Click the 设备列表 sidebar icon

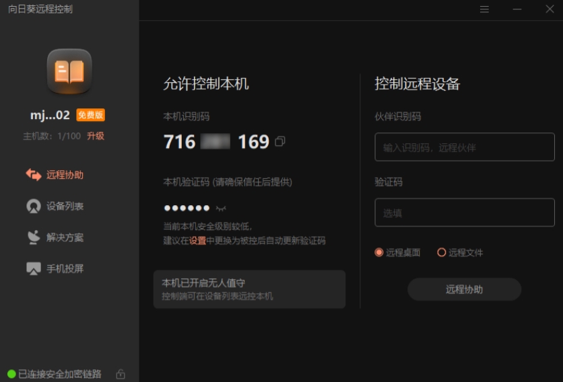34,206
